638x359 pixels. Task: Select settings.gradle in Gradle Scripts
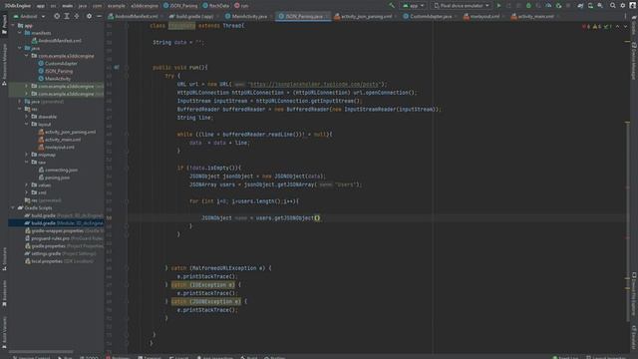click(x=60, y=253)
